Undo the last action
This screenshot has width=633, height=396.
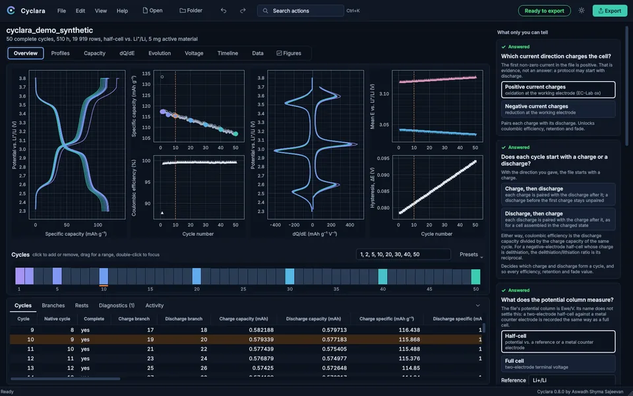tap(224, 11)
